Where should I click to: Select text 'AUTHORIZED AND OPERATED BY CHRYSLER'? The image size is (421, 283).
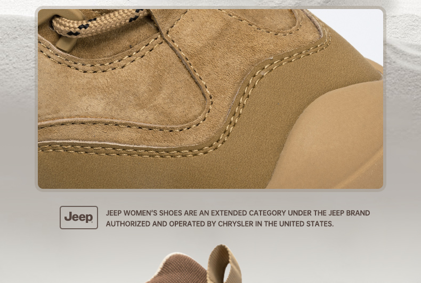180,224
